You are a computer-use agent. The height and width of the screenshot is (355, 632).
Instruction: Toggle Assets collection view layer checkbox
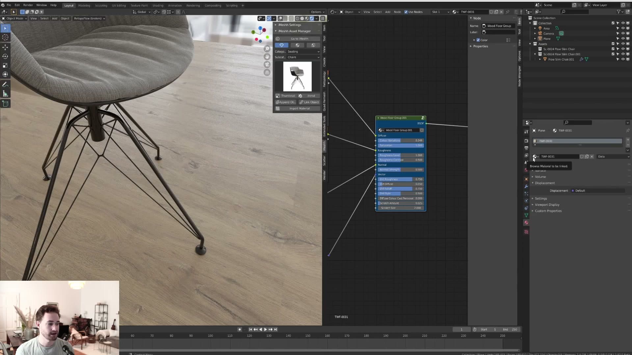pos(613,44)
